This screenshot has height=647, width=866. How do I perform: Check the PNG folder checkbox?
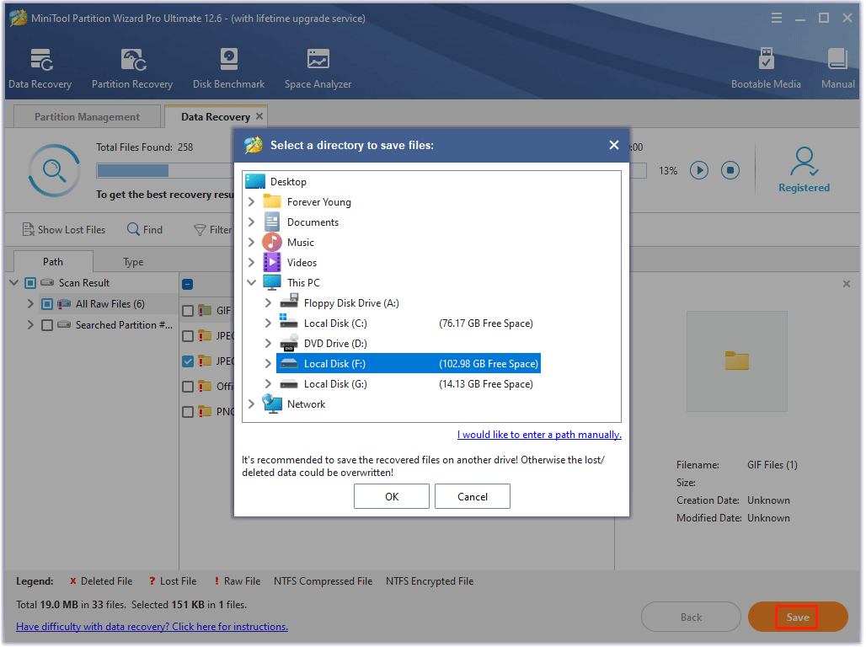coord(188,412)
